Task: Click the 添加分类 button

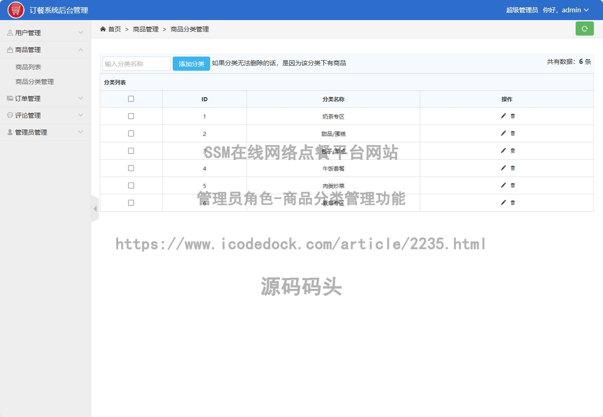Action: point(191,64)
